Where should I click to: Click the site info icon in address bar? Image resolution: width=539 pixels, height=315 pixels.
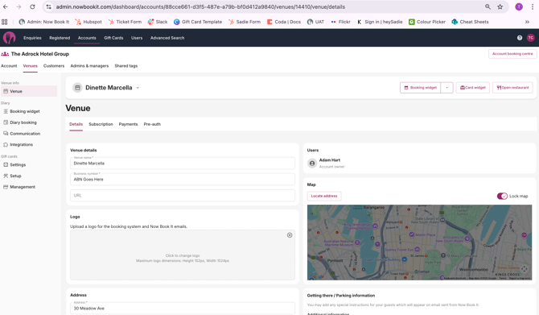point(48,6)
